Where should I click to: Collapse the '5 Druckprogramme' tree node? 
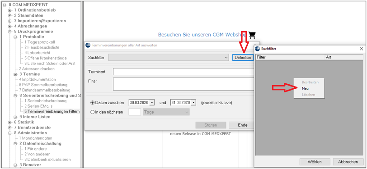tap(9, 32)
